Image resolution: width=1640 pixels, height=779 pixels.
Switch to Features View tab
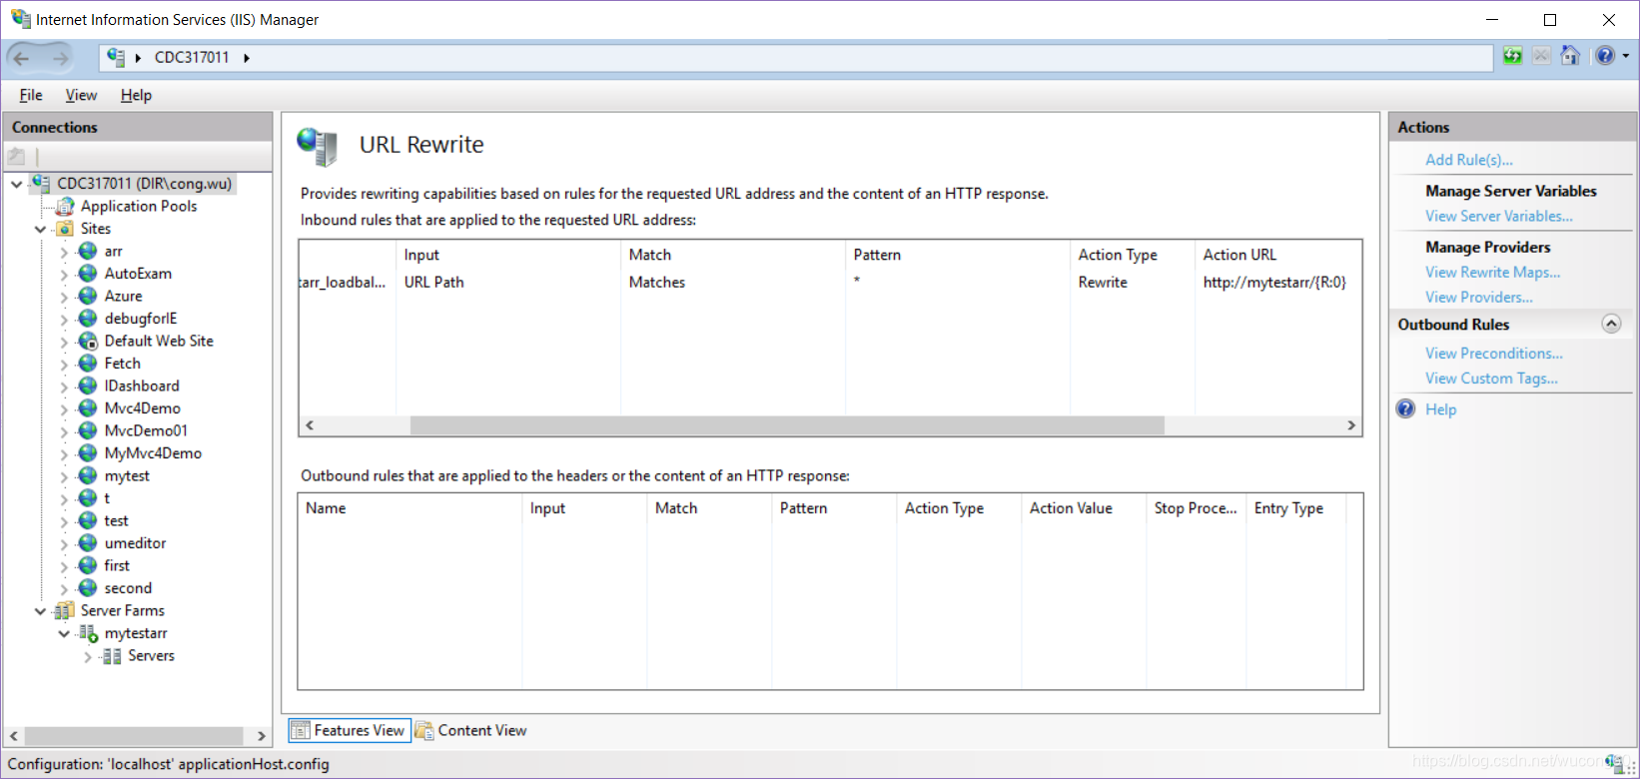(350, 730)
